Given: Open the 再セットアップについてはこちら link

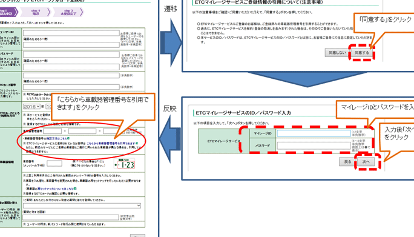Looking at the screenshot, I should pos(56,189).
